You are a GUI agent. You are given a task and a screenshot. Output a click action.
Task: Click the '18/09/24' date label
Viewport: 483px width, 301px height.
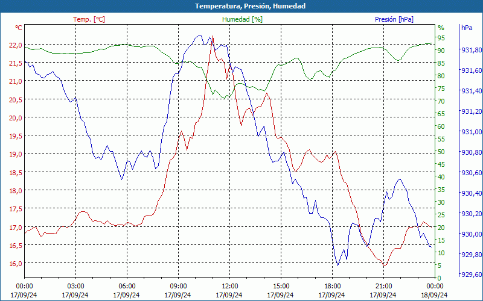click(434, 295)
